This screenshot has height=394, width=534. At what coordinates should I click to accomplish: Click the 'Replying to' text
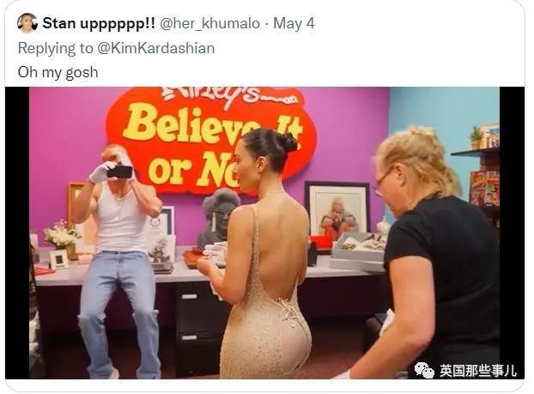coord(56,48)
